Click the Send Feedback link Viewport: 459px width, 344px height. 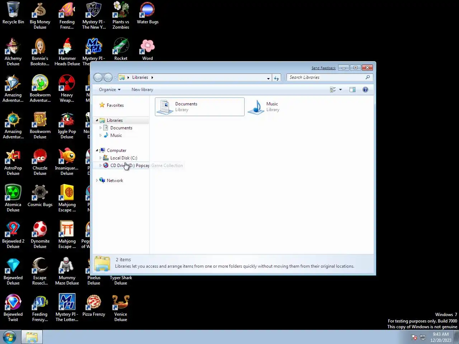click(323, 68)
